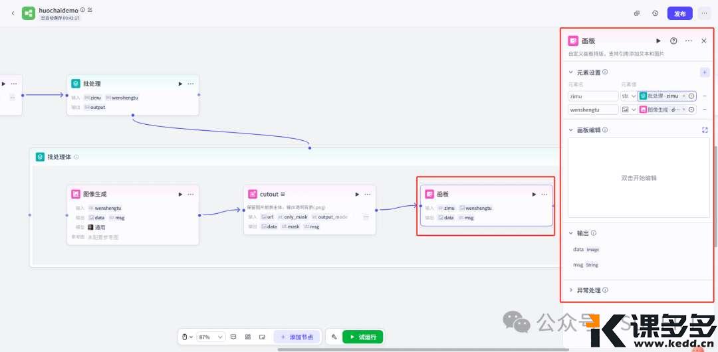Open type dropdown for zimu element
This screenshot has height=352, width=718.
(x=628, y=96)
